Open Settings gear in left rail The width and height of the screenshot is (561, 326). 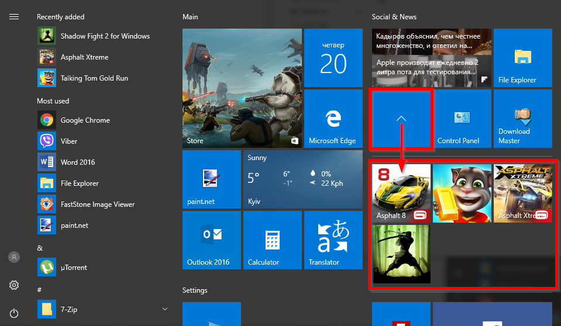[x=14, y=285]
